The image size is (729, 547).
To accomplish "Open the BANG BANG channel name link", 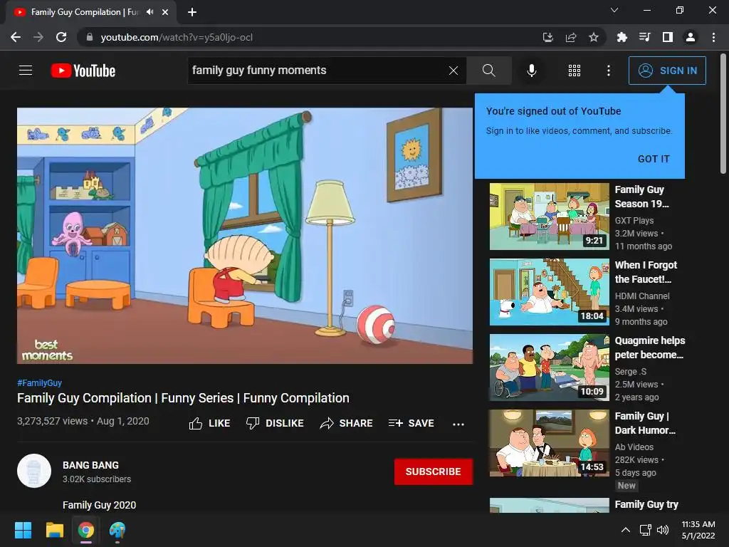I will click(90, 465).
